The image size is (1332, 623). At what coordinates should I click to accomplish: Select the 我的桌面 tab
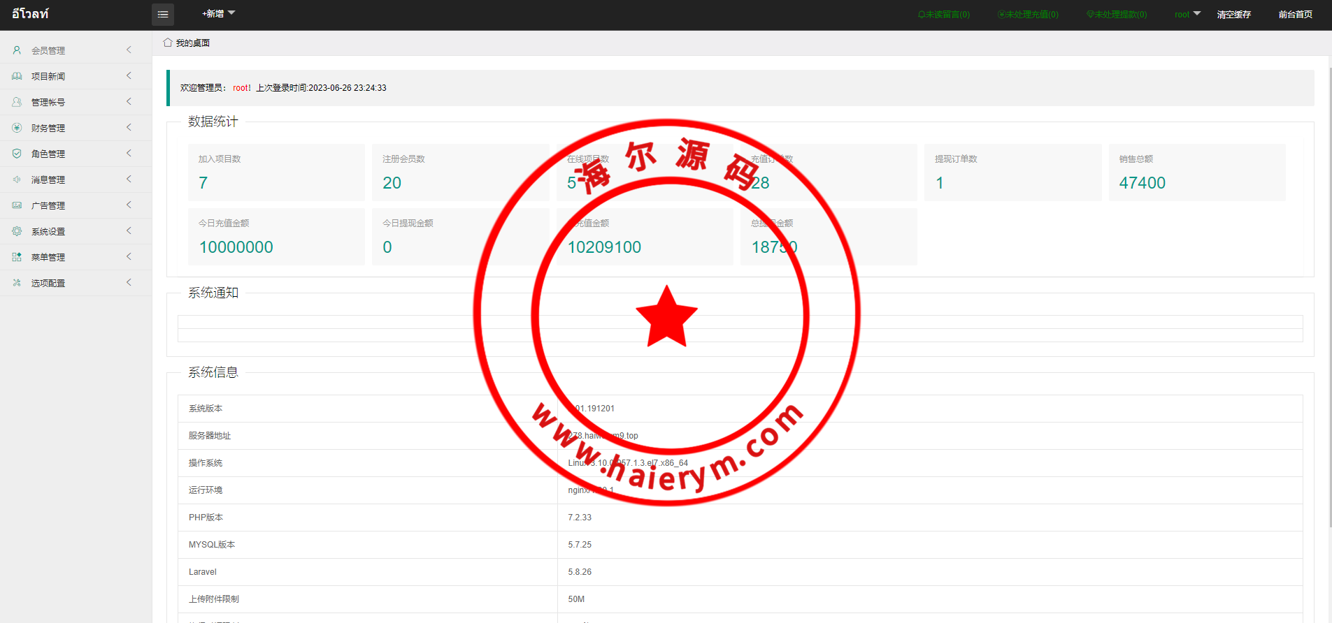coord(192,43)
